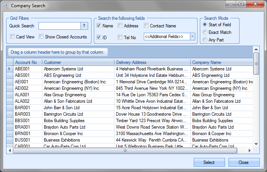Enable the Card View checkbox
This screenshot has width=267, height=172.
13,37
